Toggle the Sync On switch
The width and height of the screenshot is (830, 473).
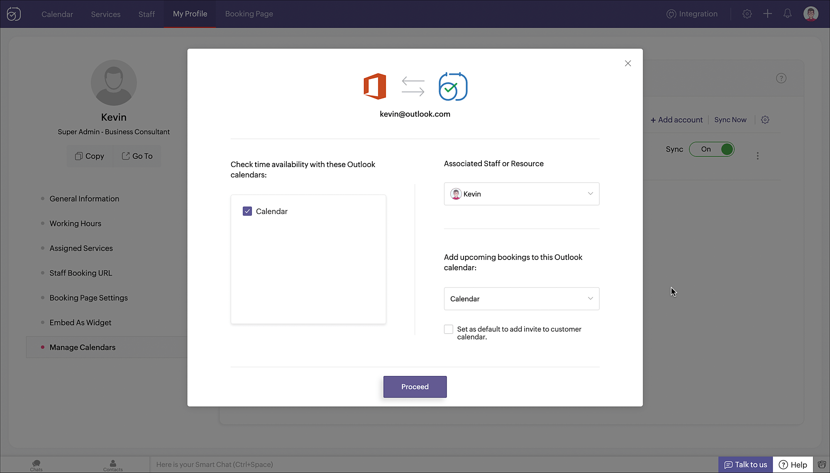point(711,149)
